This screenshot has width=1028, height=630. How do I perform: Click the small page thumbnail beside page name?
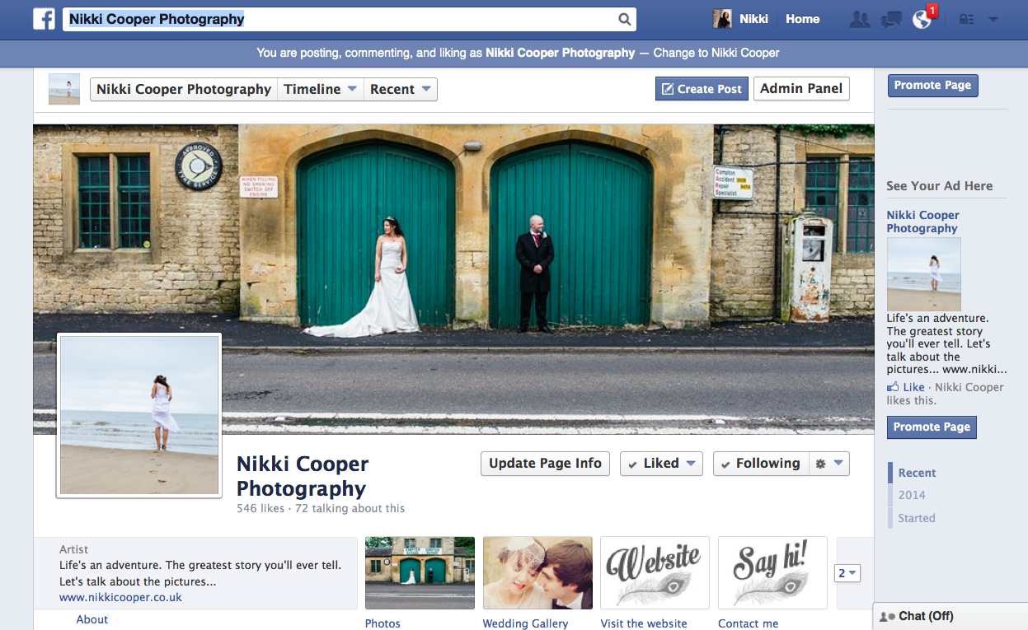click(64, 89)
